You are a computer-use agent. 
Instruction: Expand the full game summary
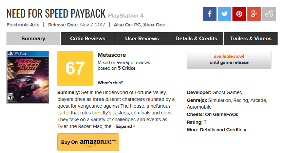[126, 126]
